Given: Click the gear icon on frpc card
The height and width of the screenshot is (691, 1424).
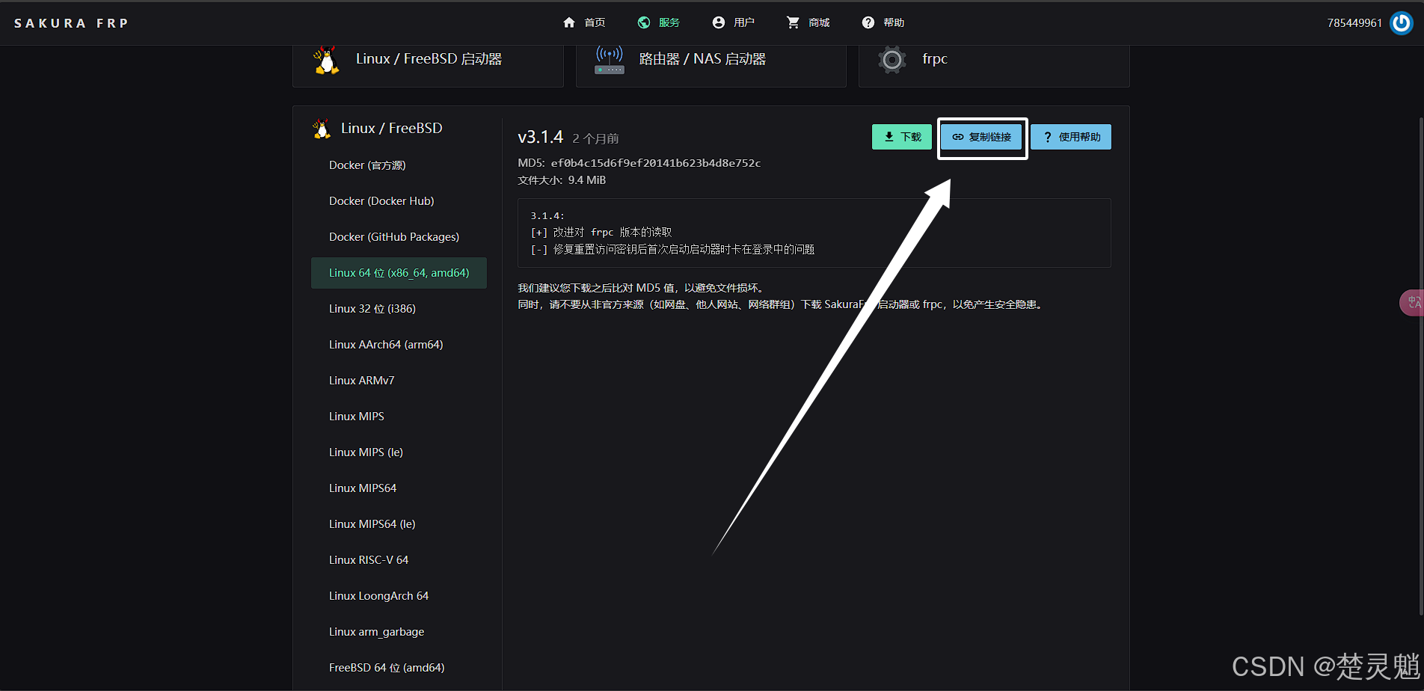Looking at the screenshot, I should click(892, 59).
